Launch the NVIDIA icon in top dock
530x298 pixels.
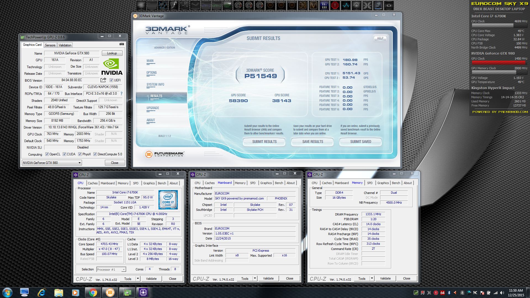point(227,5)
